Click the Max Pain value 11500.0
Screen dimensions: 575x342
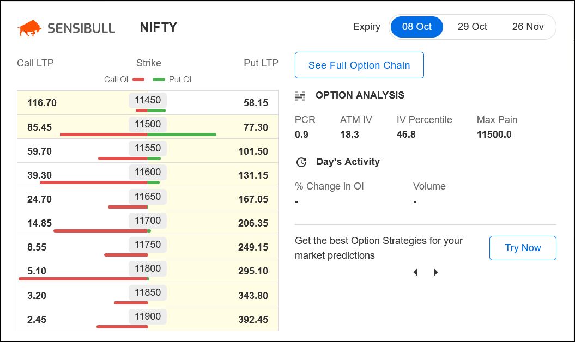(494, 135)
